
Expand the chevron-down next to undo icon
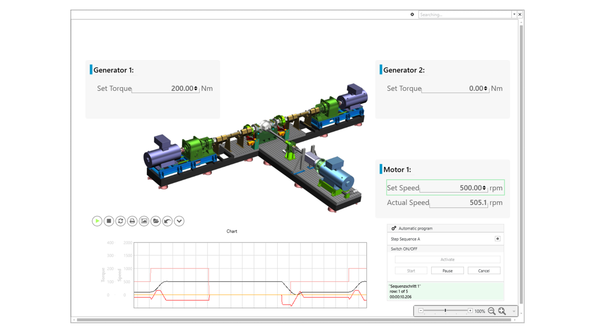click(x=179, y=221)
